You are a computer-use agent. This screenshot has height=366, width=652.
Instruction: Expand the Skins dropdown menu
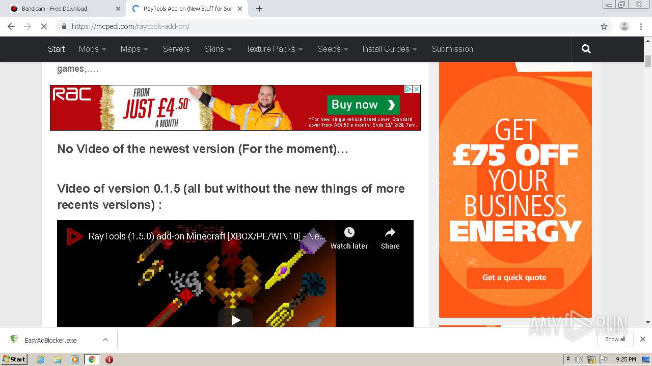(x=218, y=49)
